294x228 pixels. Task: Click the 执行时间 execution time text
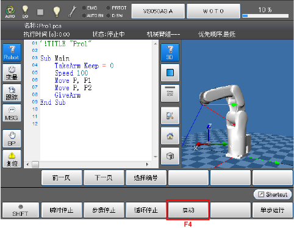click(46, 34)
